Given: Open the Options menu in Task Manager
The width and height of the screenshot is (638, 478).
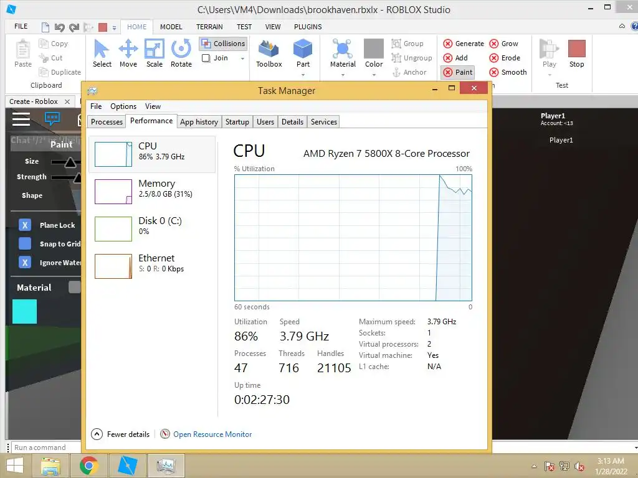Looking at the screenshot, I should (x=123, y=106).
